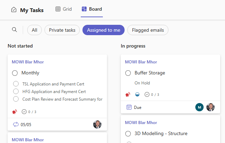
Task: Mark Monthly task as complete
Action: (15, 73)
